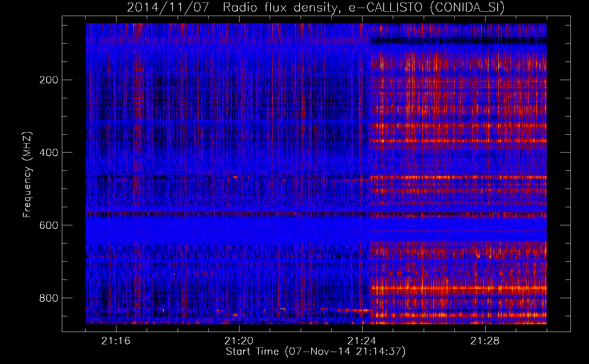Click the 21:16 time tick label

pyautogui.click(x=116, y=341)
